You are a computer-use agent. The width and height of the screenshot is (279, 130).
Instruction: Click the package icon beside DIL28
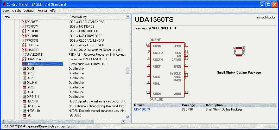(25, 87)
